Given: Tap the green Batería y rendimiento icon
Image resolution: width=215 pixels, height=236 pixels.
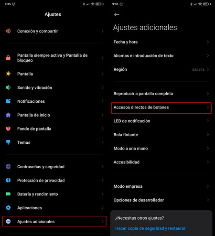Looking at the screenshot, I should (8, 194).
